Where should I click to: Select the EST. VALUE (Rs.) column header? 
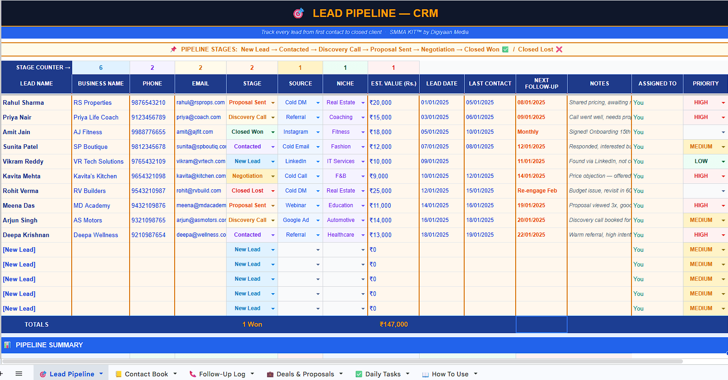pos(393,84)
